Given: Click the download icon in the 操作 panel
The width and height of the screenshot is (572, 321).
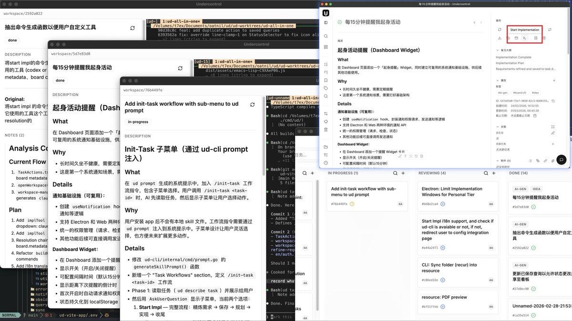Looking at the screenshot, I should [500, 38].
